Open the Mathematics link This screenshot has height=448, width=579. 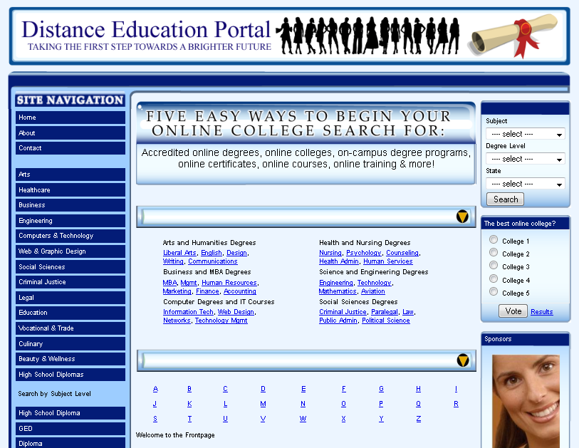click(x=338, y=291)
